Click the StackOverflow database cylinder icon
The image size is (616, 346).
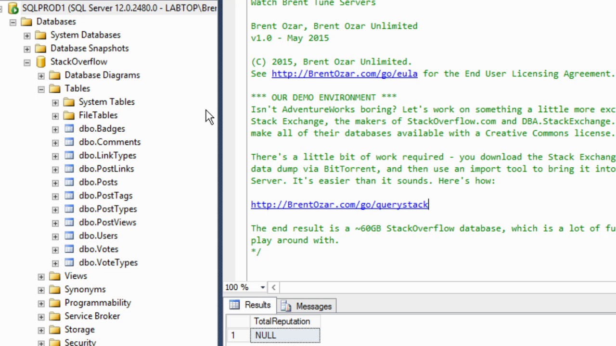41,62
